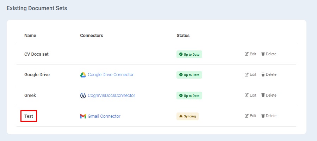
Task: Click trash icon for Test row
Action: coord(263,116)
